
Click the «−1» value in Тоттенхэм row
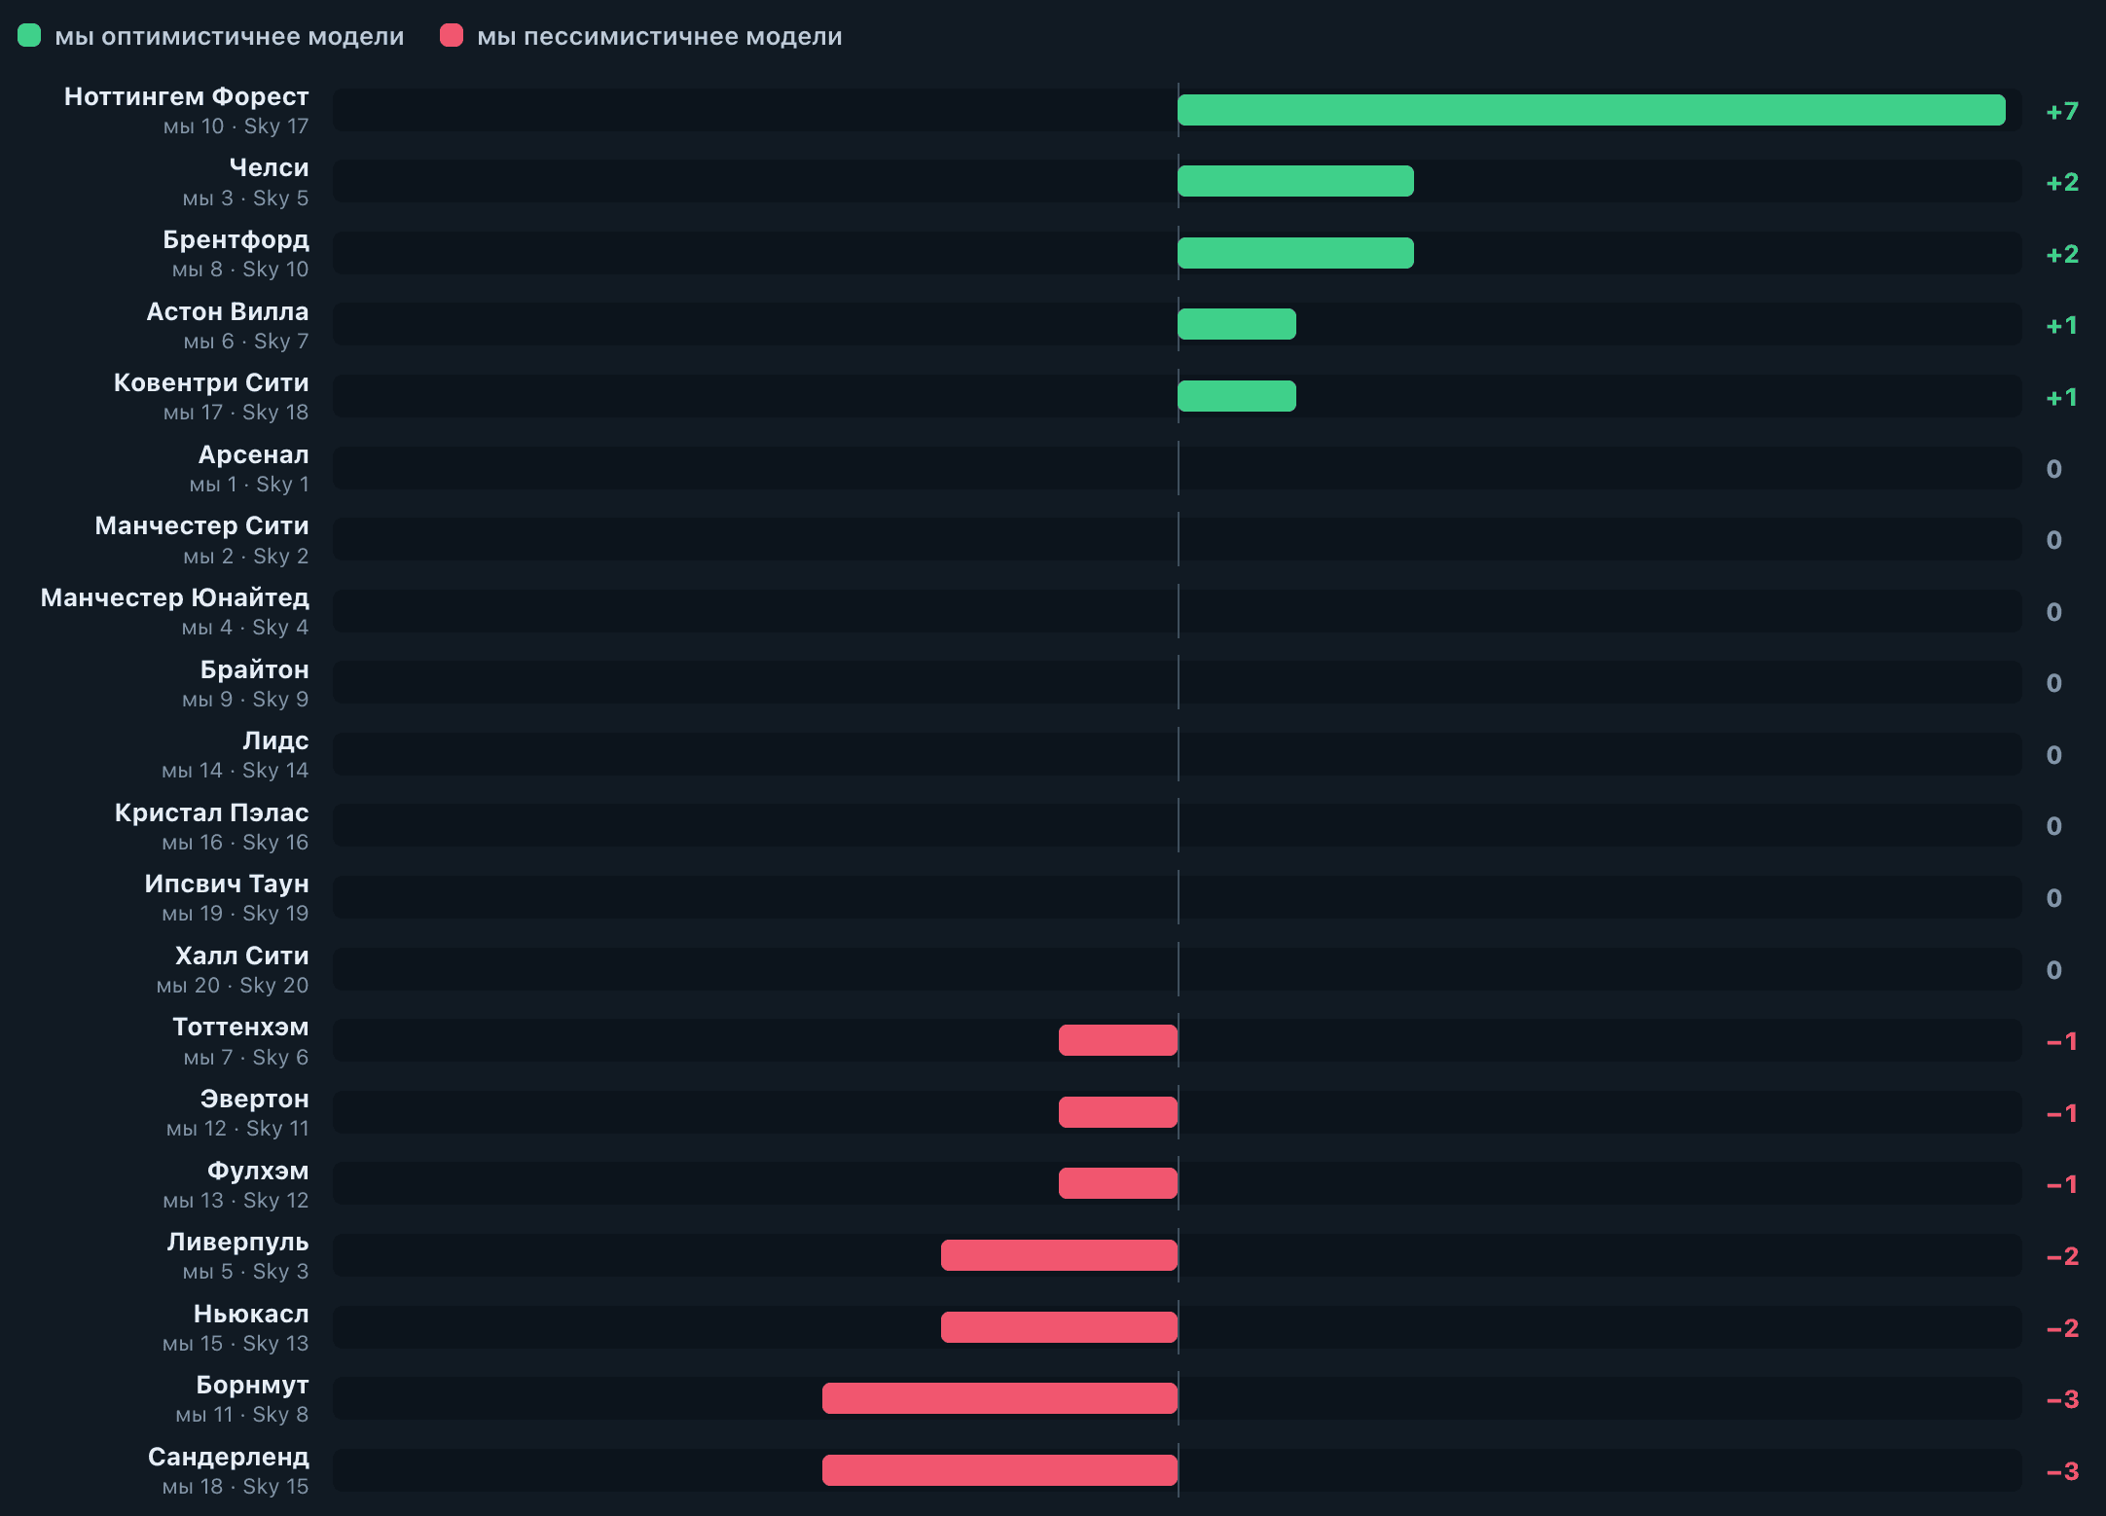(x=2062, y=1041)
